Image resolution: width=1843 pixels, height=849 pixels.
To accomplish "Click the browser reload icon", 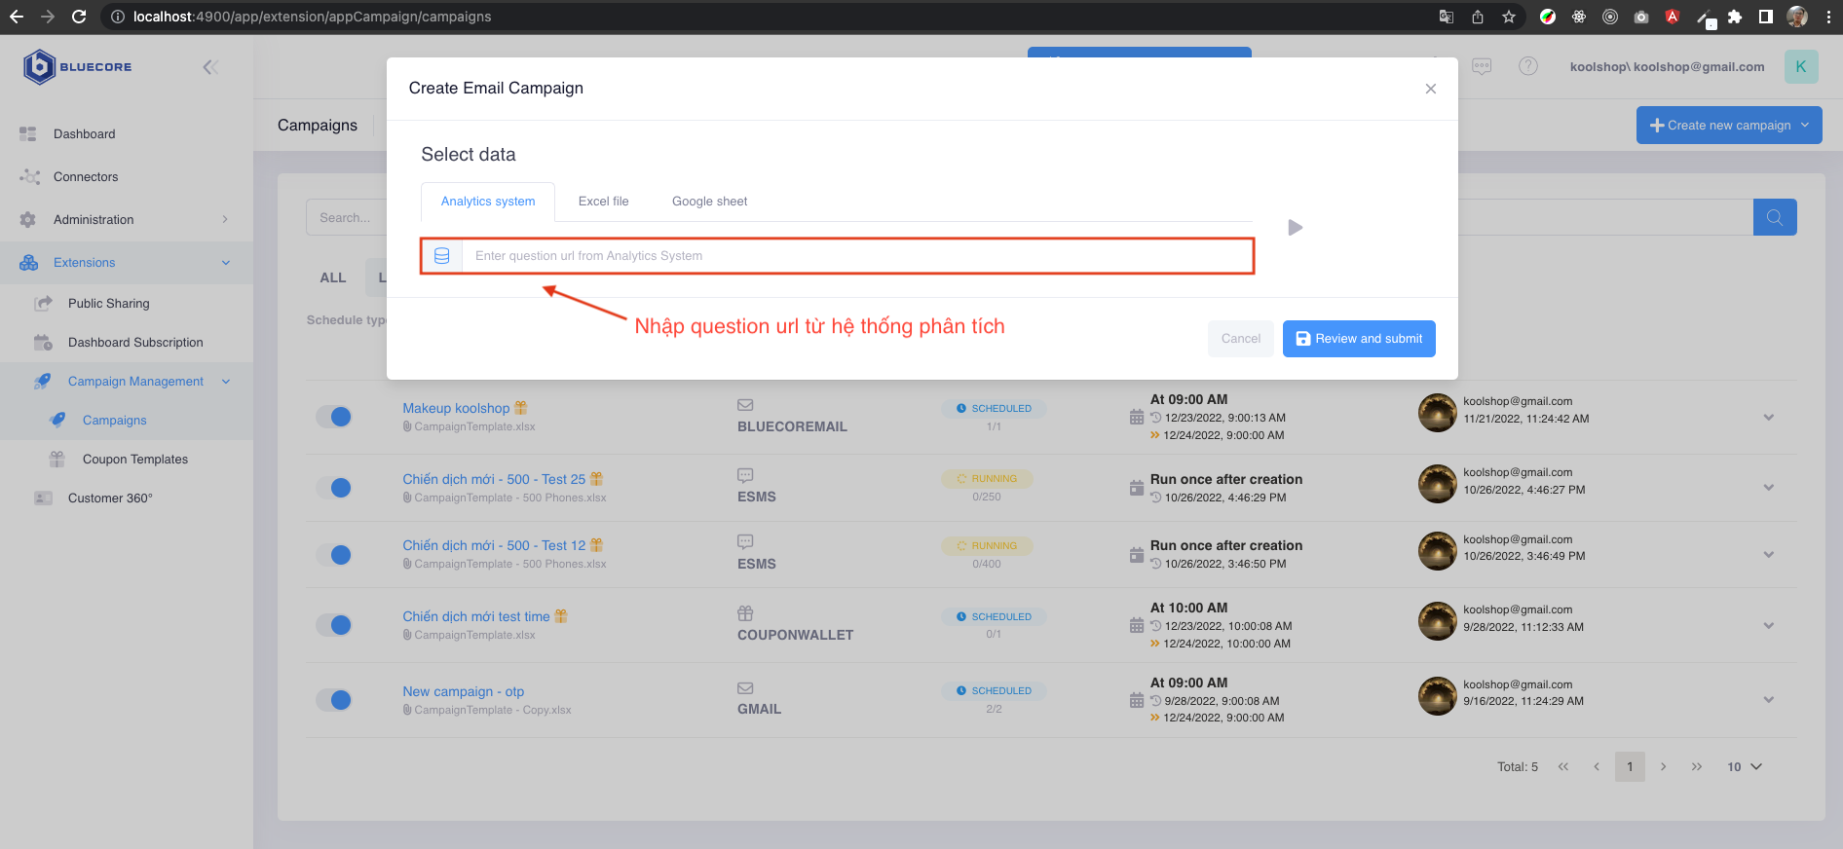I will 79,17.
